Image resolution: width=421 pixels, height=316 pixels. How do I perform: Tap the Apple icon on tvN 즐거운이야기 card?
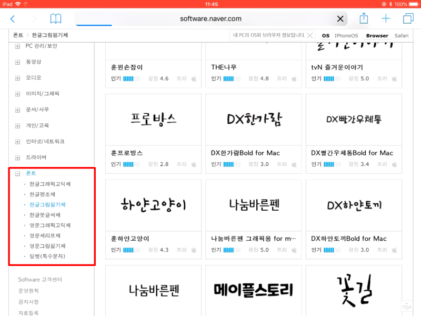(394, 78)
